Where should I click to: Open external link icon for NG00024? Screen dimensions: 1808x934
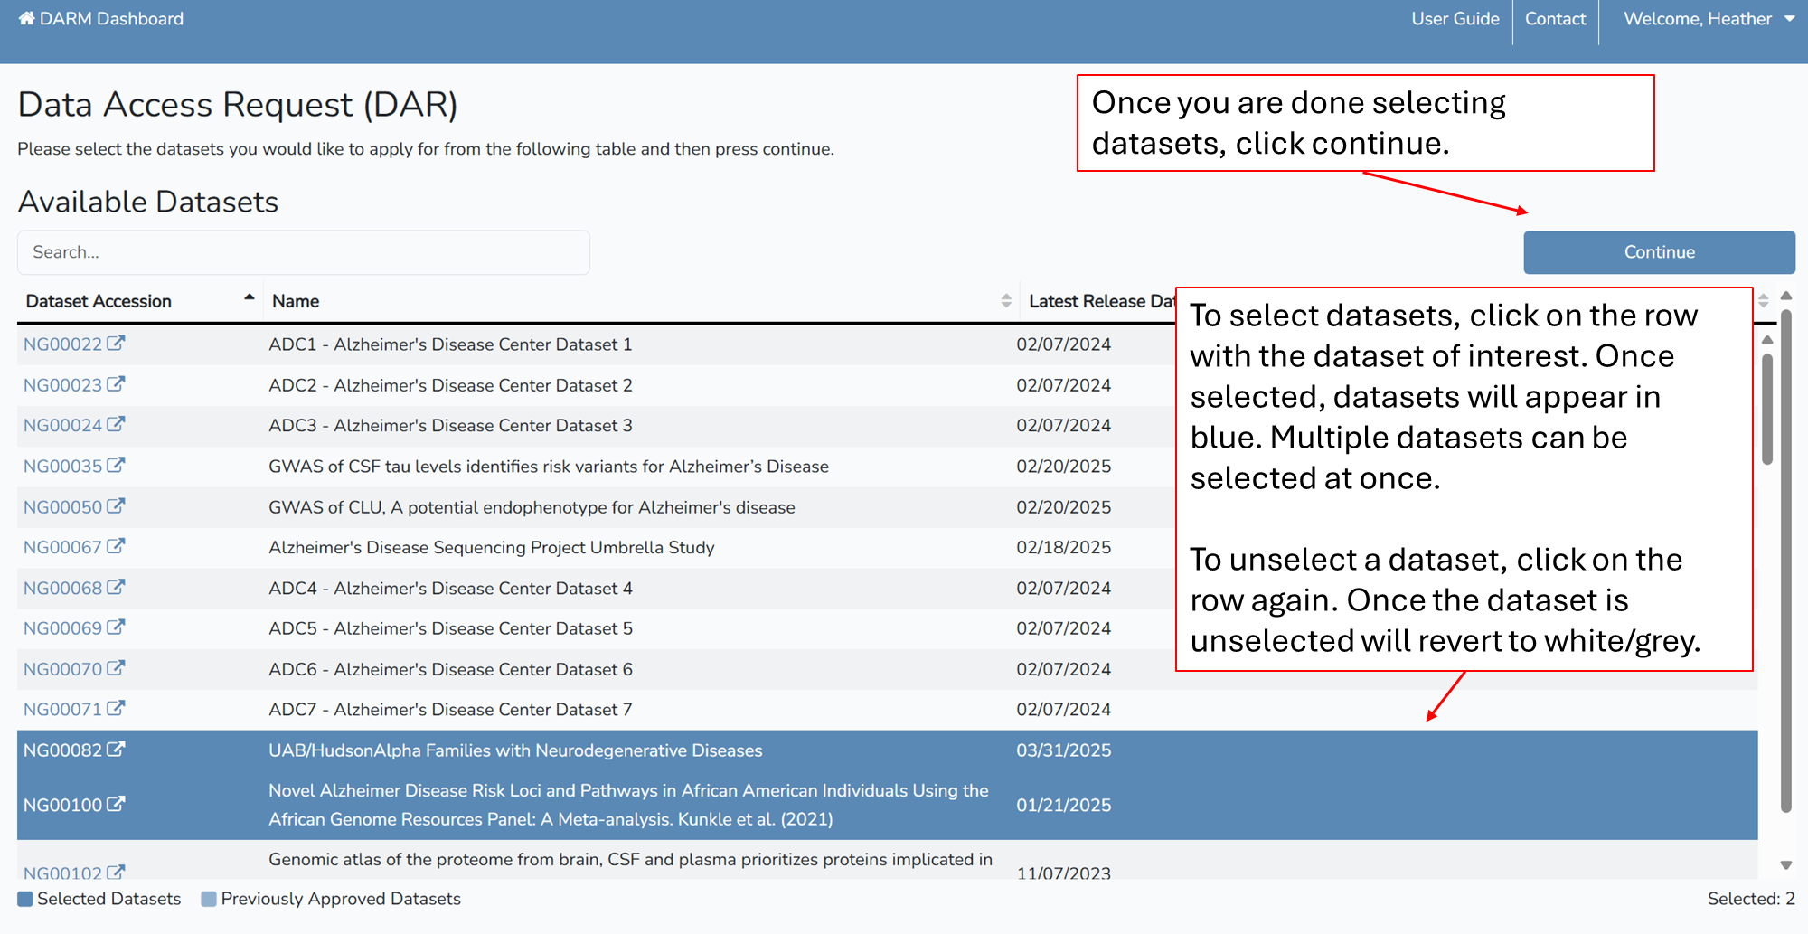tap(116, 425)
